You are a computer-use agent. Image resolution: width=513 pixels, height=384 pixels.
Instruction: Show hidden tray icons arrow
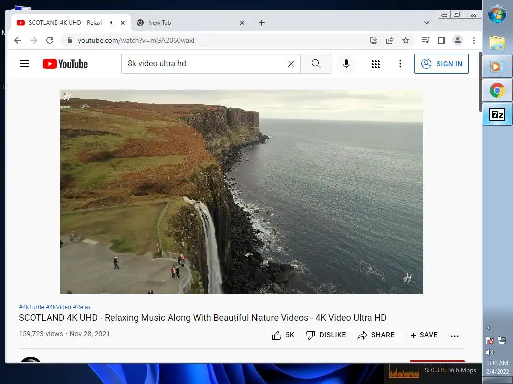pos(488,328)
